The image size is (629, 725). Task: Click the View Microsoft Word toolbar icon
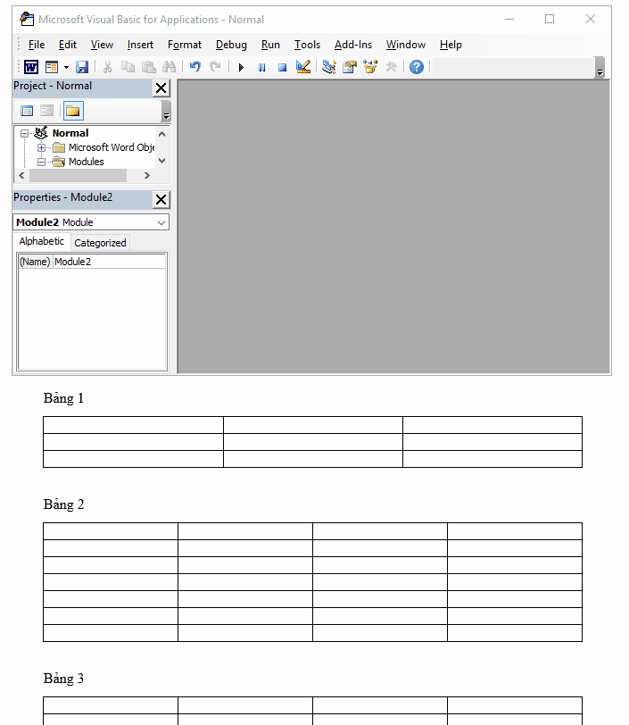(31, 67)
